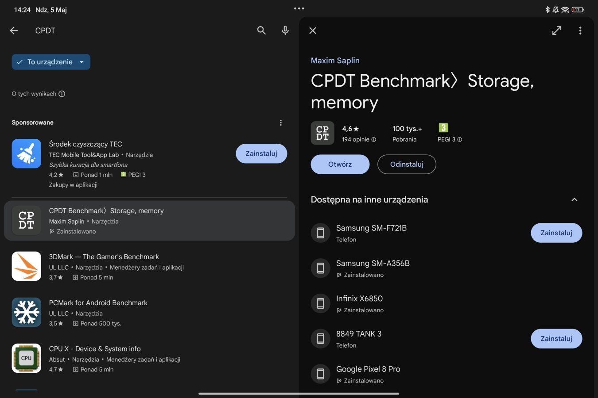Open PEGI 3 info icon
Viewport: 598px width, 398px height.
(460, 139)
